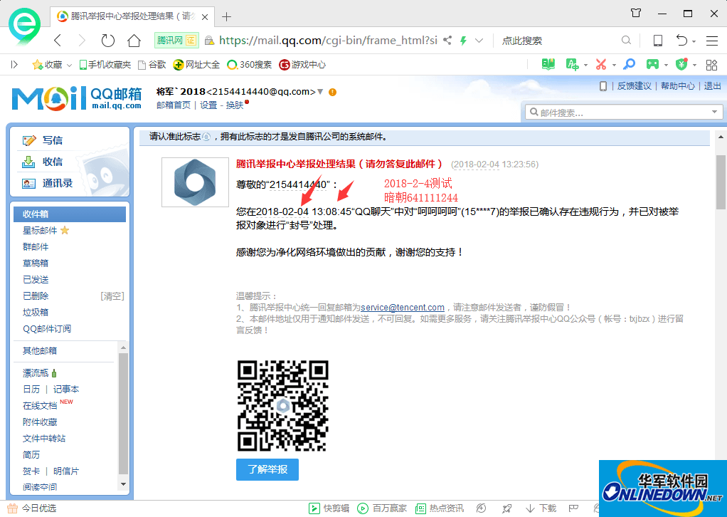Go to browser home page icon

point(134,41)
